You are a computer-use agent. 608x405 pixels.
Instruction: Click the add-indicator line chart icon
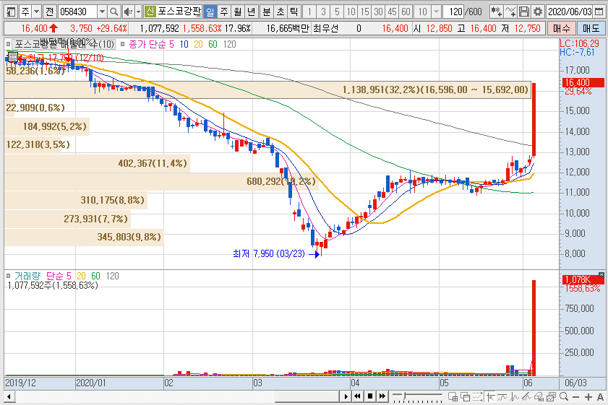pyautogui.click(x=510, y=12)
